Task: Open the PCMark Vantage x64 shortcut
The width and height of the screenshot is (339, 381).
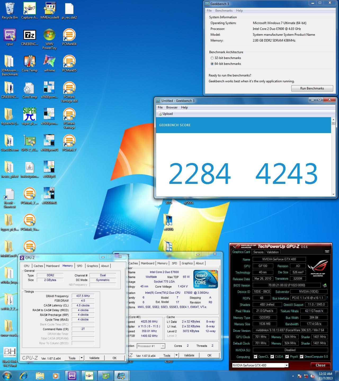Action: pos(69,92)
